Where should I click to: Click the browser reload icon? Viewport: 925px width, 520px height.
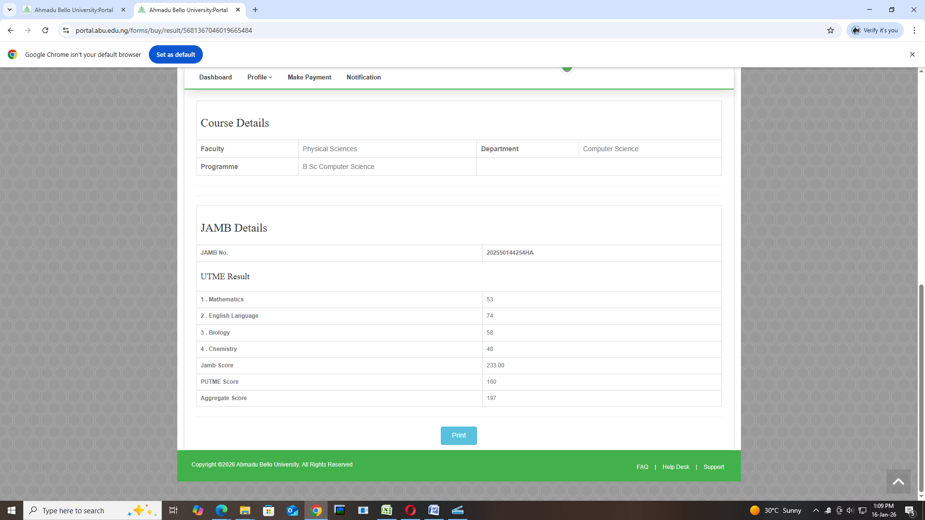pos(45,30)
